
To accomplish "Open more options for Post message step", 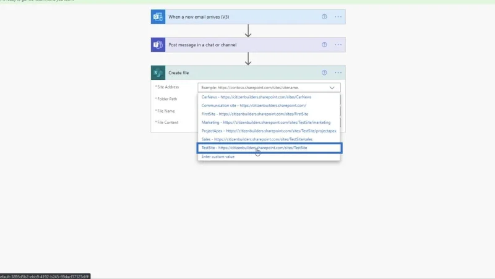I will click(x=338, y=45).
